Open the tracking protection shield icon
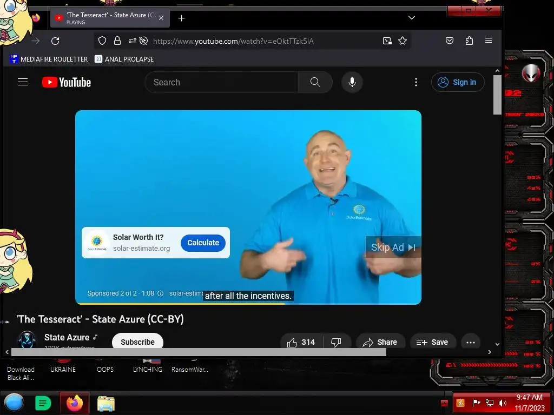The image size is (554, 415). pos(102,41)
